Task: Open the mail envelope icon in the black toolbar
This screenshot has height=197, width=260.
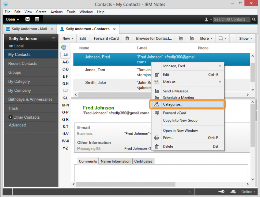Action: tap(28, 19)
